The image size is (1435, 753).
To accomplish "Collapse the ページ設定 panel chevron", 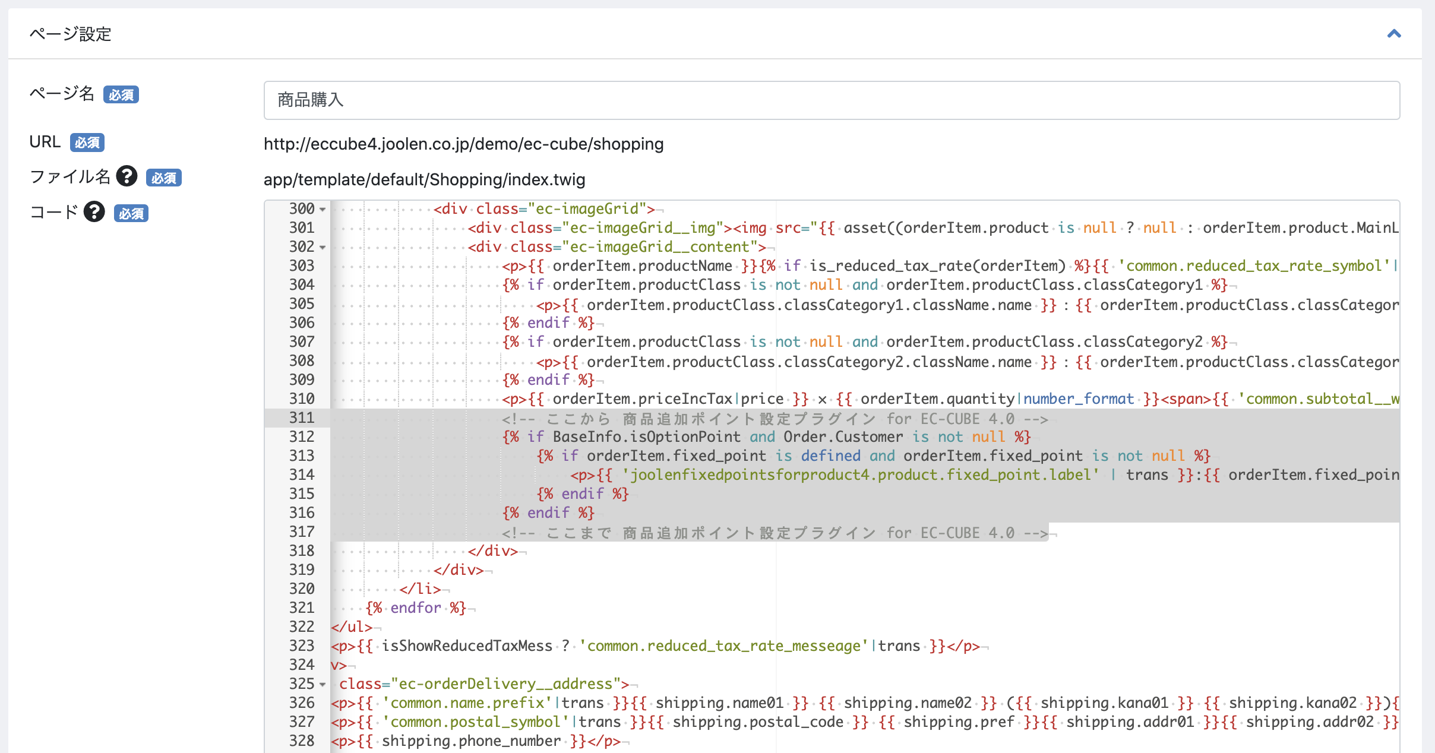I will click(1393, 34).
